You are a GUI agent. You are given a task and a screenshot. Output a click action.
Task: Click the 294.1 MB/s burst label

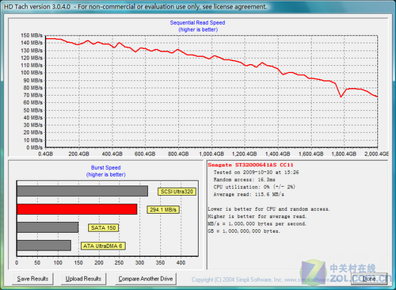(163, 210)
